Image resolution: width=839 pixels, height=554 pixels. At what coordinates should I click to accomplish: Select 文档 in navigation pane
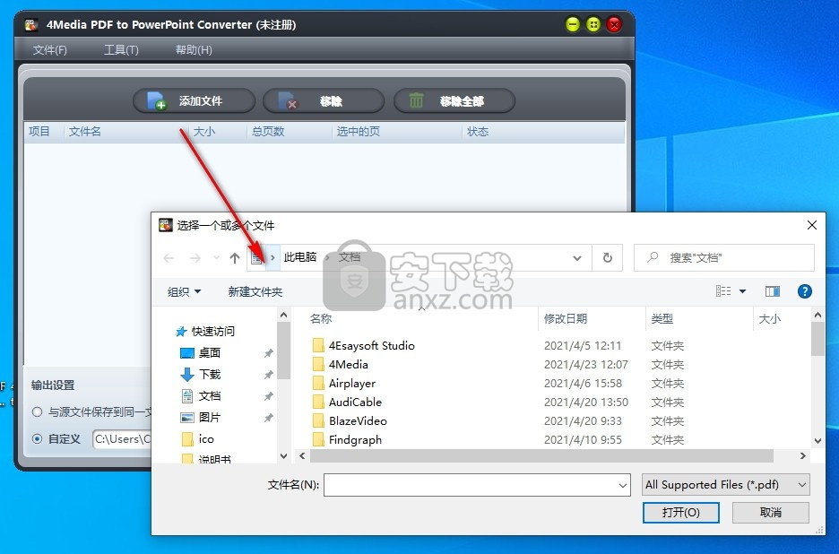[201, 396]
